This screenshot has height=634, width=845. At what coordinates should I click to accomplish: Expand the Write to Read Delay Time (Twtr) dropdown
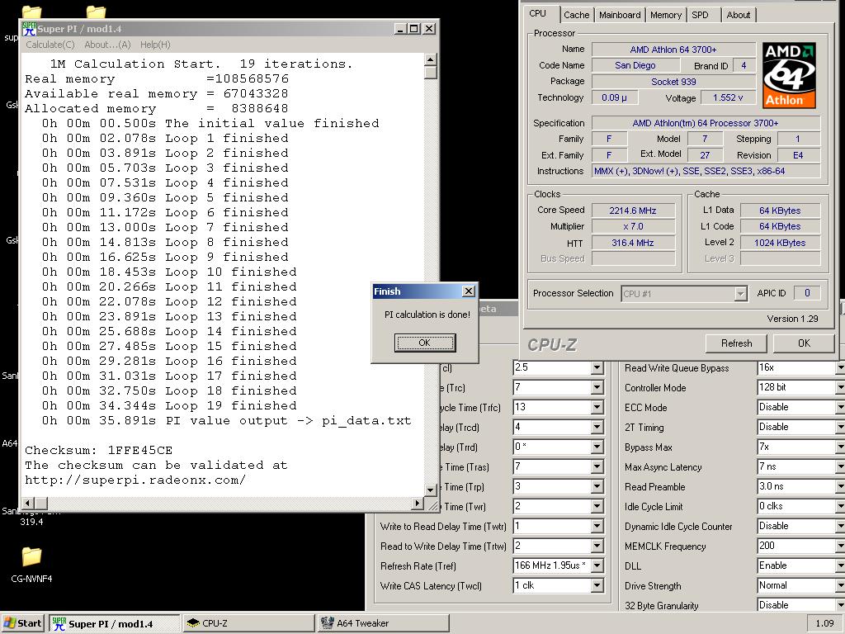click(x=597, y=526)
